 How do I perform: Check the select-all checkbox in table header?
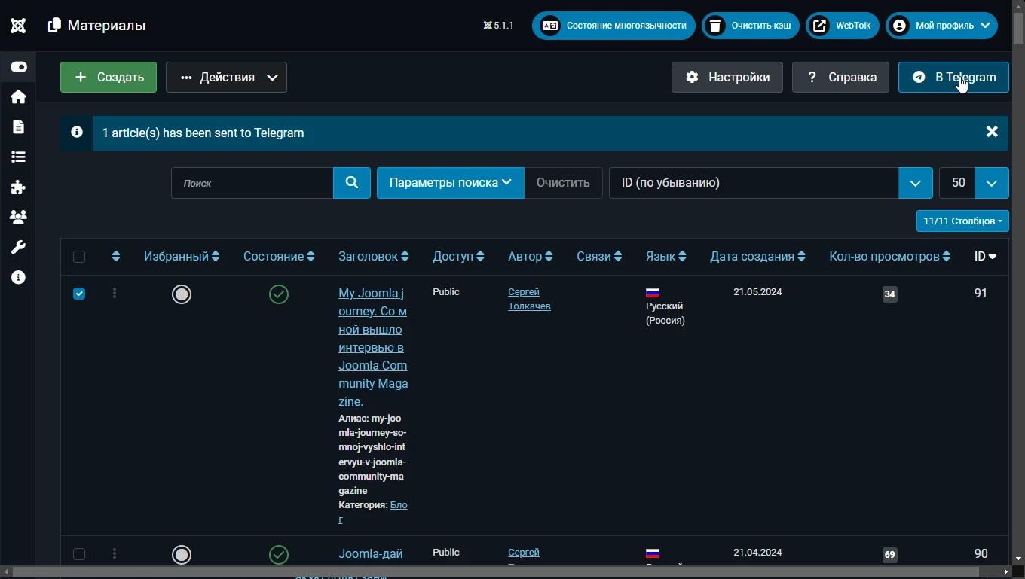pos(79,258)
